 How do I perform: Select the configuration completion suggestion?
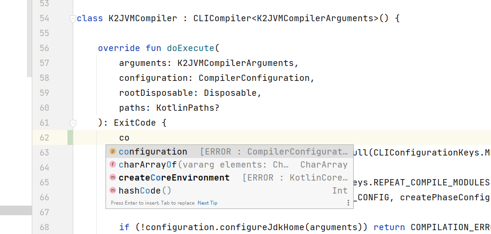point(229,152)
